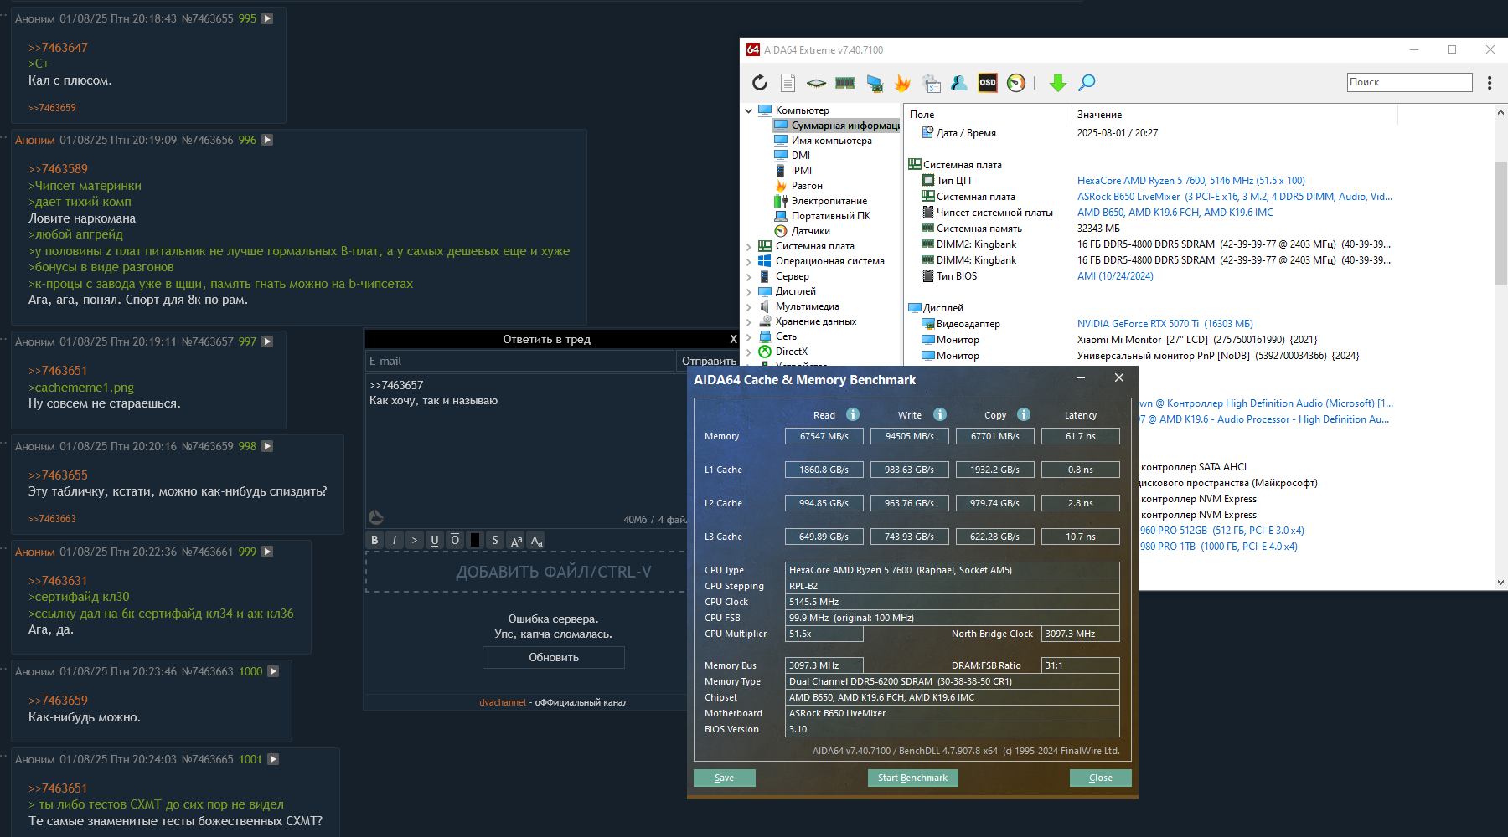
Task: Select Разгон in the tree
Action: tap(807, 186)
